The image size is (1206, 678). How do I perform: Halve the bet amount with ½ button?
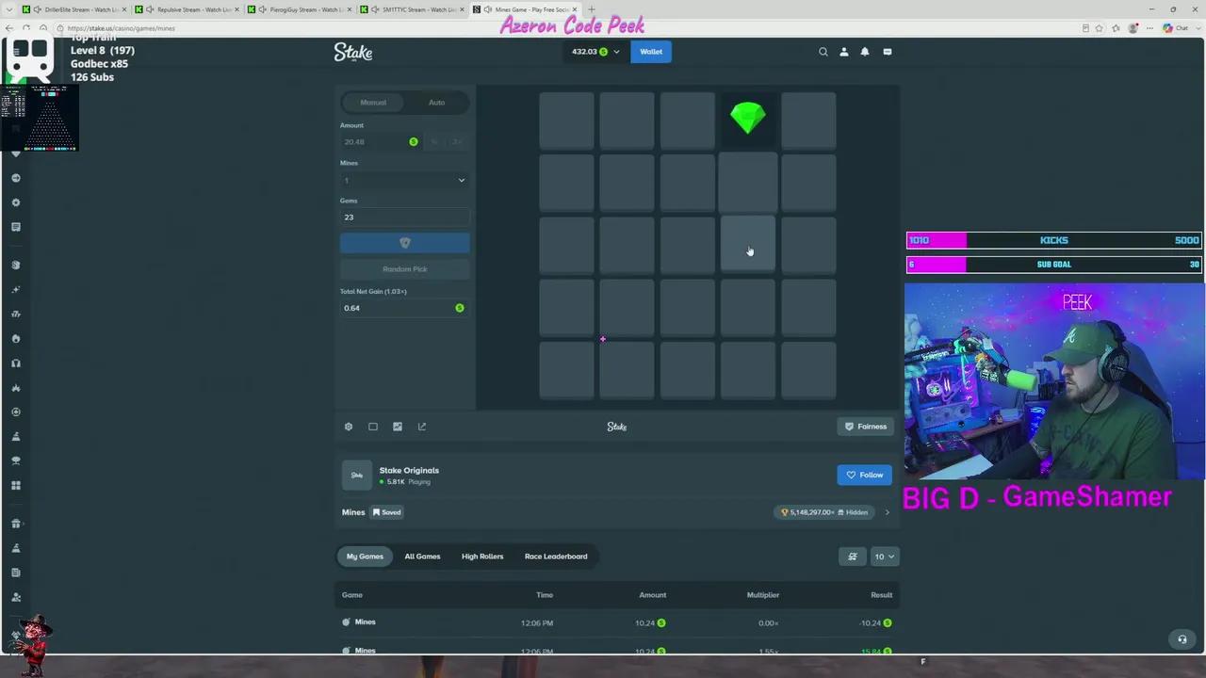coord(434,141)
